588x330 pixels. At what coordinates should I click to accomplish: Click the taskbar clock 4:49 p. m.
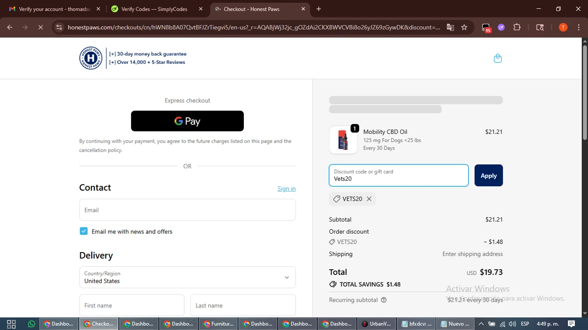tap(548, 324)
